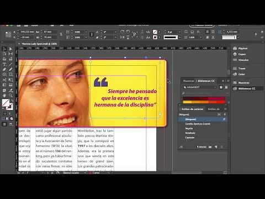Open stroke style dropdown
This screenshot has width=265, height=199.
[179, 37]
